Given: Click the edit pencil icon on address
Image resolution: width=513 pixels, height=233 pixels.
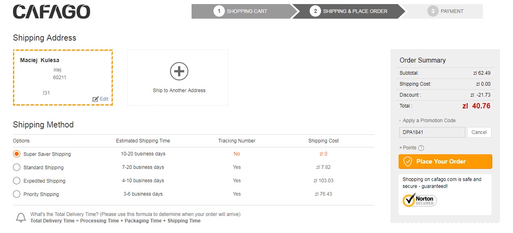Looking at the screenshot, I should [x=96, y=99].
